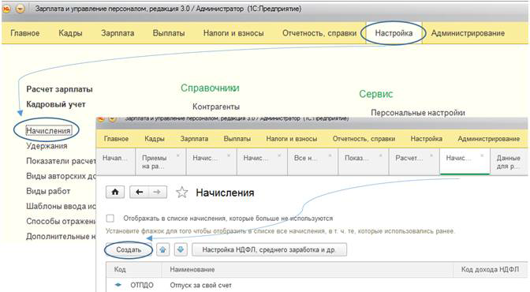Open Отчетность, справки in the back window menu
530x292 pixels.
tap(319, 33)
